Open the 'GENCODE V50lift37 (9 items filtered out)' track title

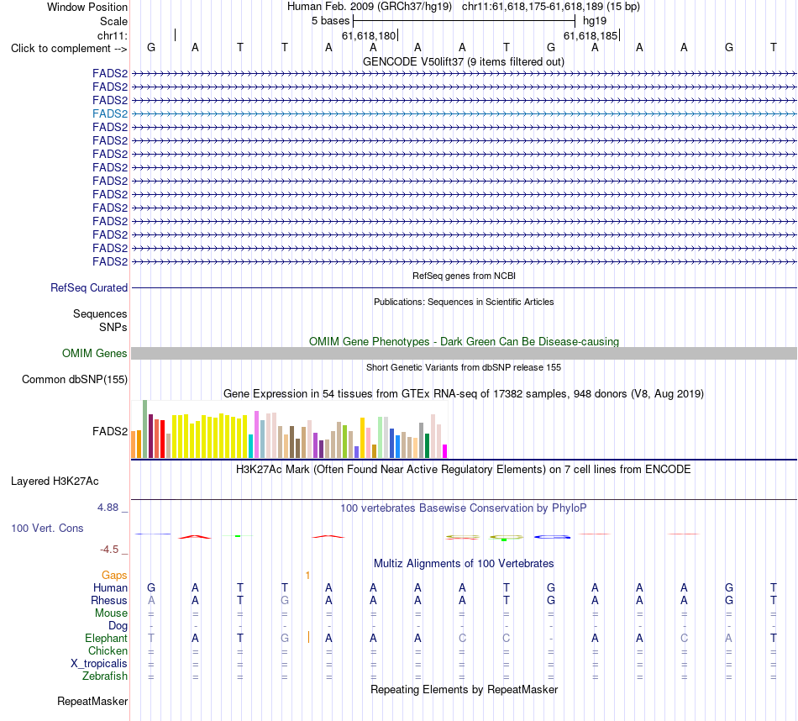point(464,61)
